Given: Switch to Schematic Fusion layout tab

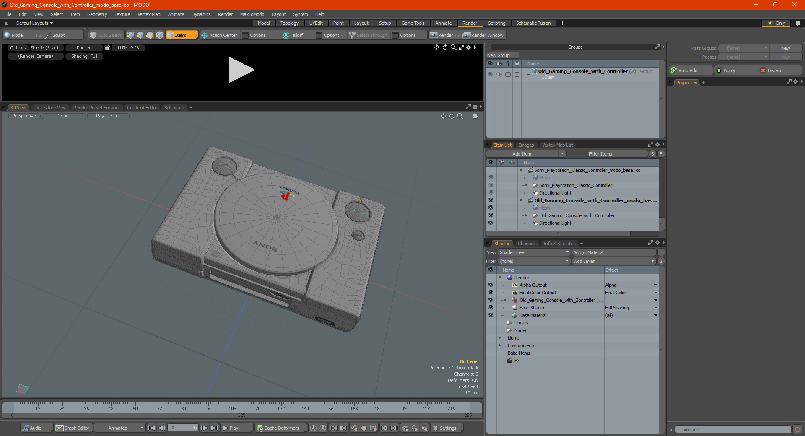Looking at the screenshot, I should pos(533,23).
